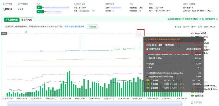Click the 273 recent 7-day traffic words value
Image resolution: width=219 pixels, height=106 pixels.
(x=20, y=9)
